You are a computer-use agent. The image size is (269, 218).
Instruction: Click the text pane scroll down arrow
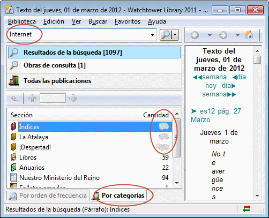(257, 196)
